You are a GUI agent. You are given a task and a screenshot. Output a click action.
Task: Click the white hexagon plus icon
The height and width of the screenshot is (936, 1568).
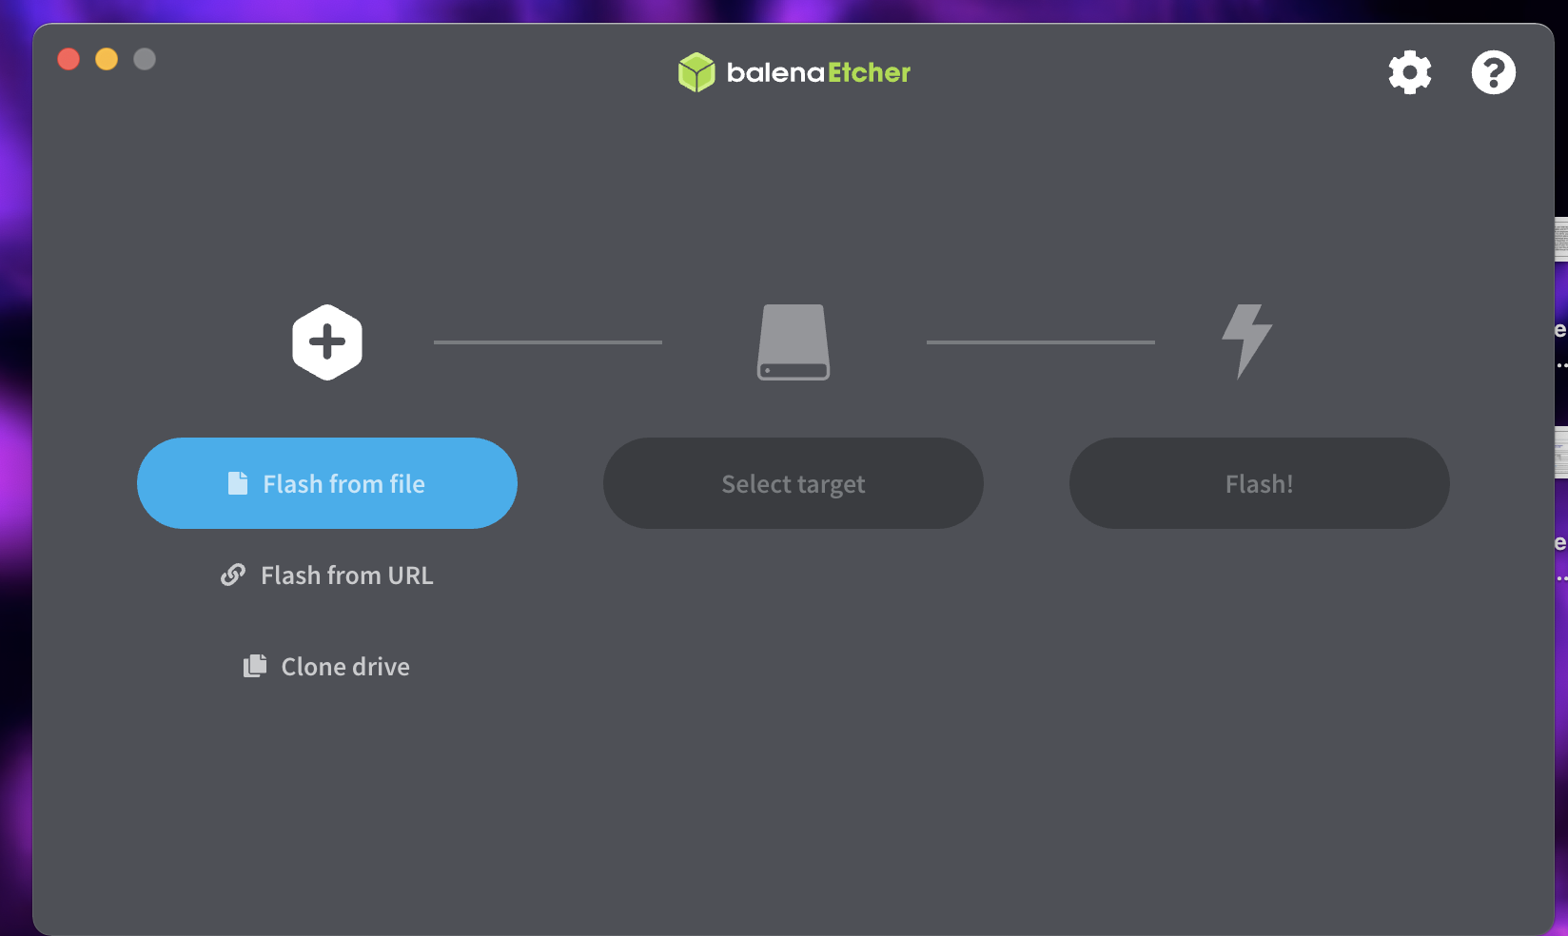(327, 342)
